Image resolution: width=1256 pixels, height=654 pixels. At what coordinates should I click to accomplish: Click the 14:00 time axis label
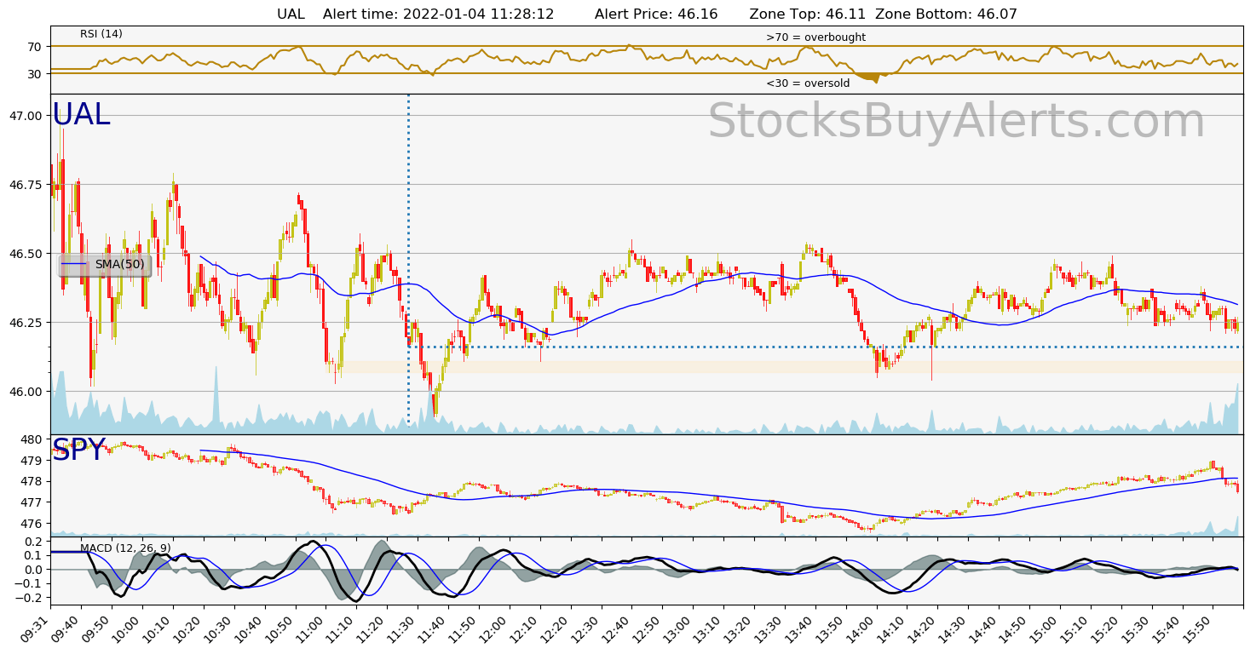coord(863,628)
